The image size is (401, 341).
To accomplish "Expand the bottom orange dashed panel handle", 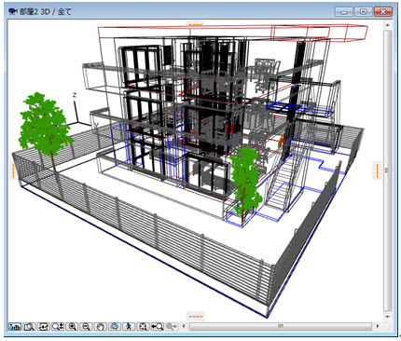I will [x=196, y=317].
